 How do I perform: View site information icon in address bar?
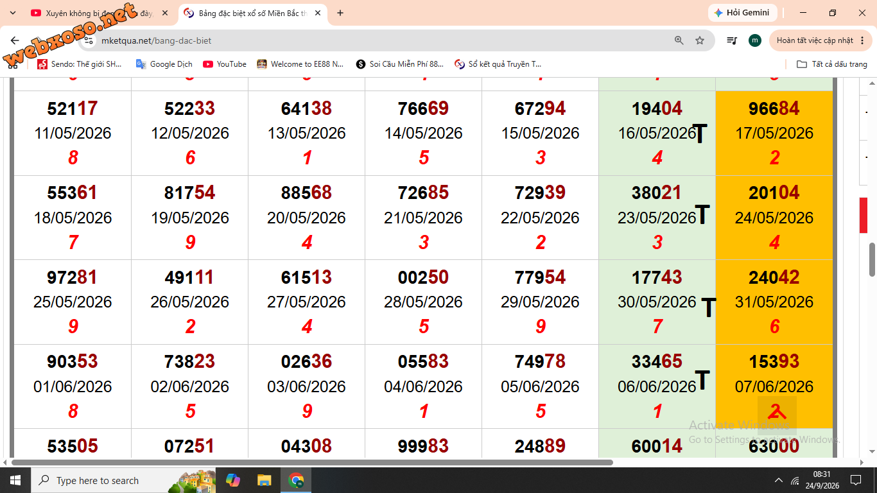[x=89, y=40]
